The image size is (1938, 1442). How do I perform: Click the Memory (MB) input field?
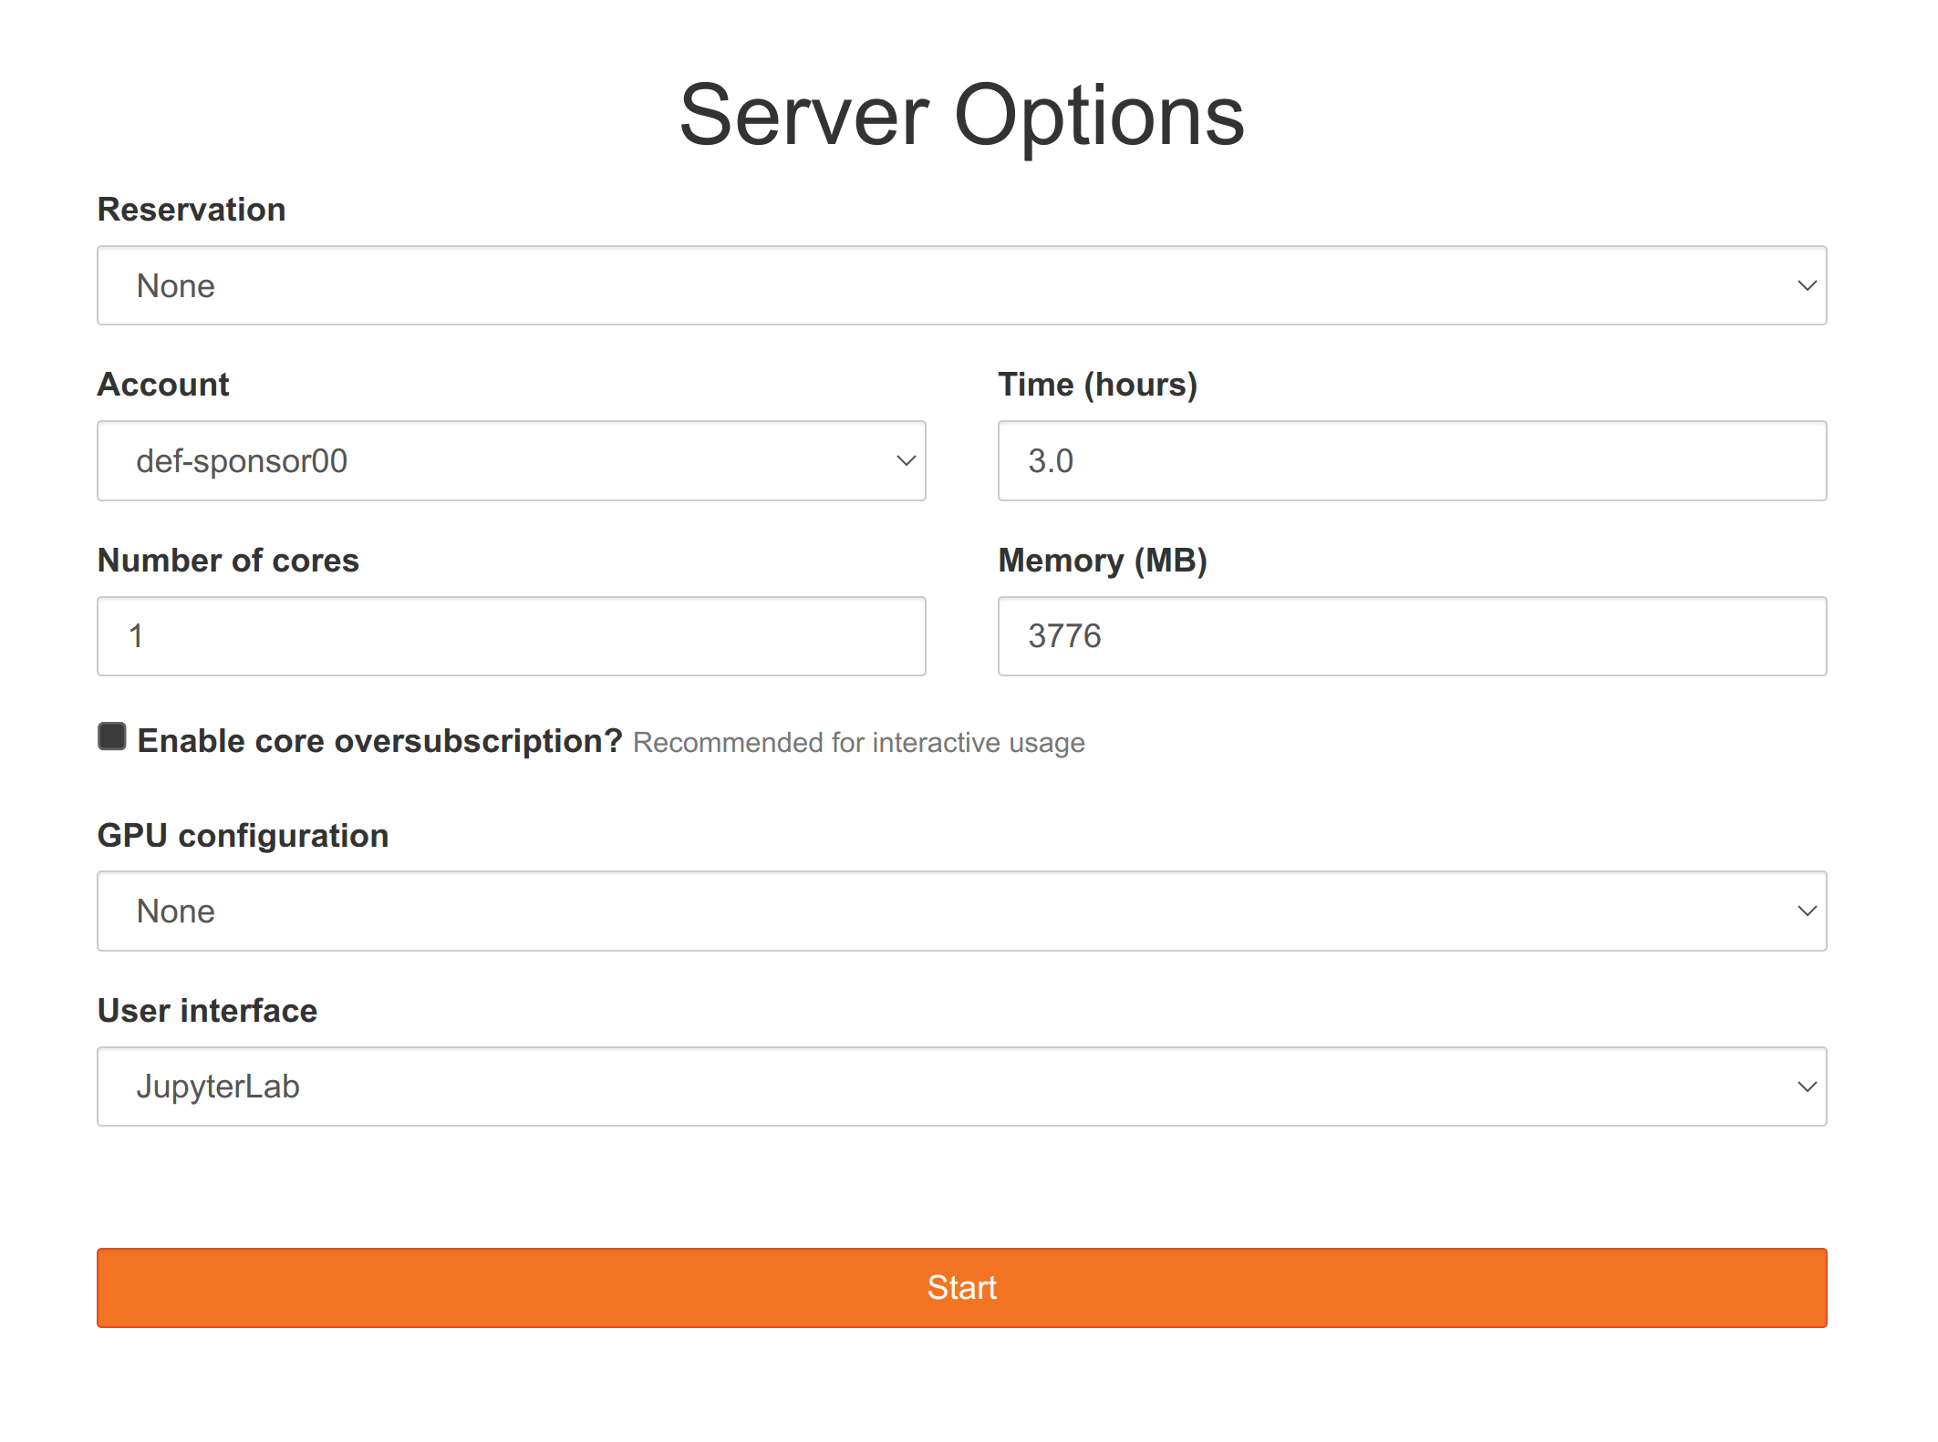point(1412,636)
